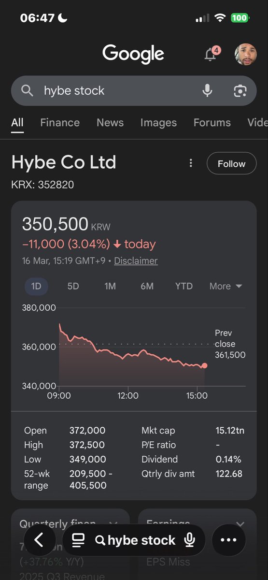Expand the More chart range dropdown
Viewport: 268px width, 580px height.
226,286
